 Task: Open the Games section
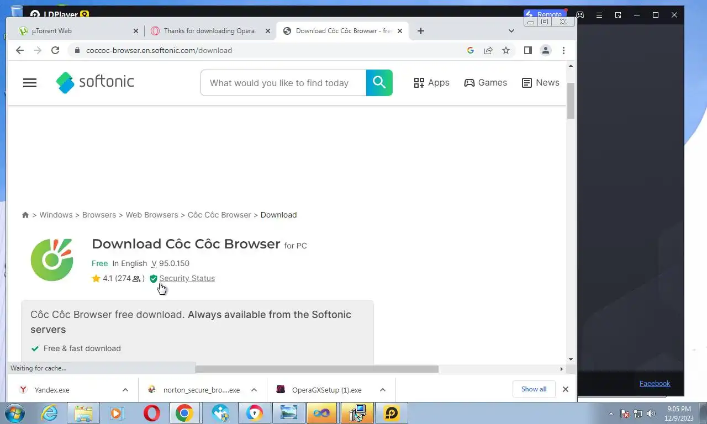486,83
